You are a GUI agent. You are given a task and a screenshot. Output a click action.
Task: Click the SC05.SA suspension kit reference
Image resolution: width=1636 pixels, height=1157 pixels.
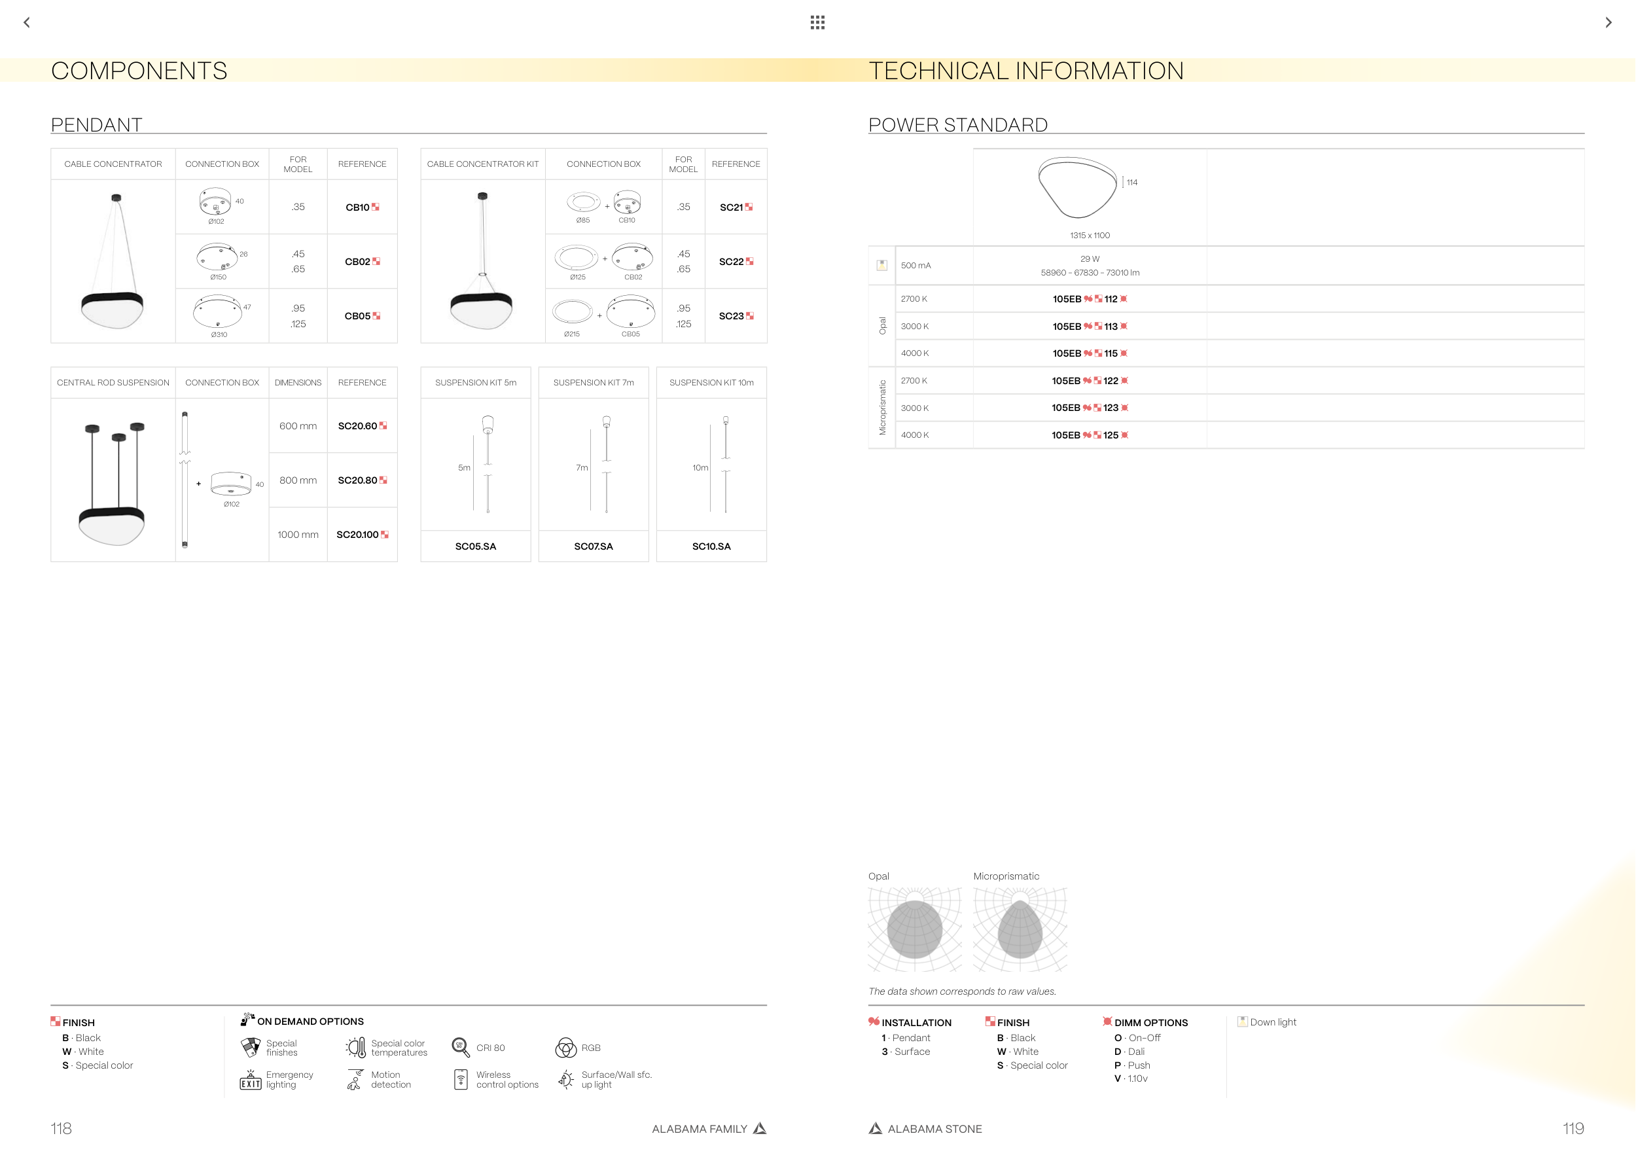point(475,546)
